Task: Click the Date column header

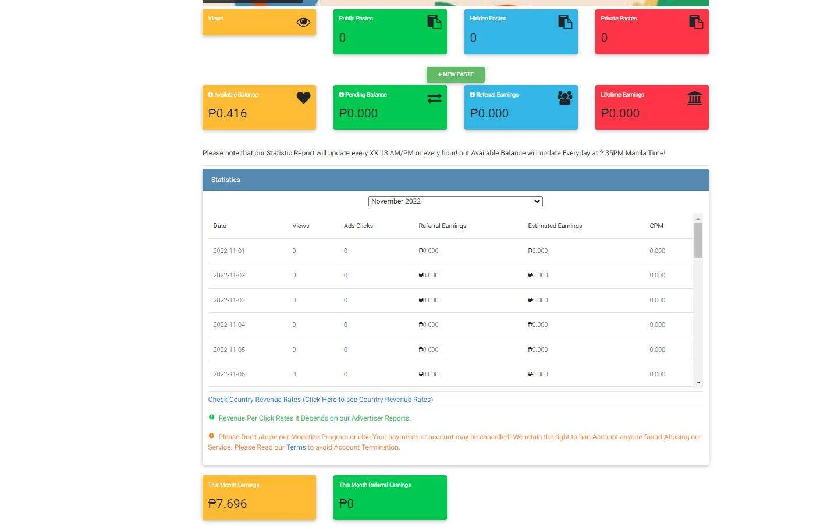Action: click(x=219, y=226)
